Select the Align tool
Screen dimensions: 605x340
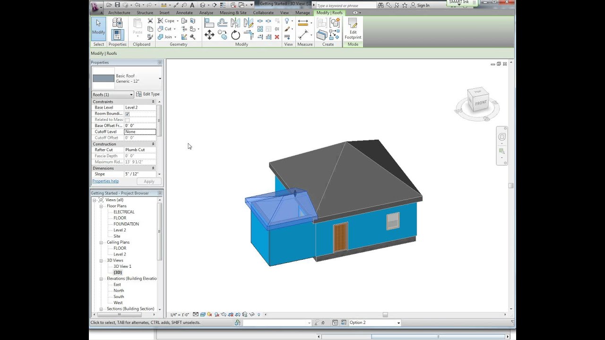pos(209,22)
